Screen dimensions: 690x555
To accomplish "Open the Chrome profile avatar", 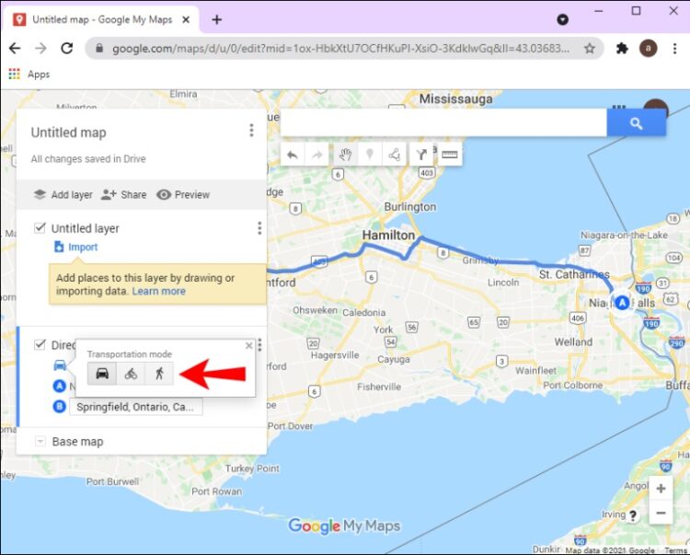I will coord(649,48).
